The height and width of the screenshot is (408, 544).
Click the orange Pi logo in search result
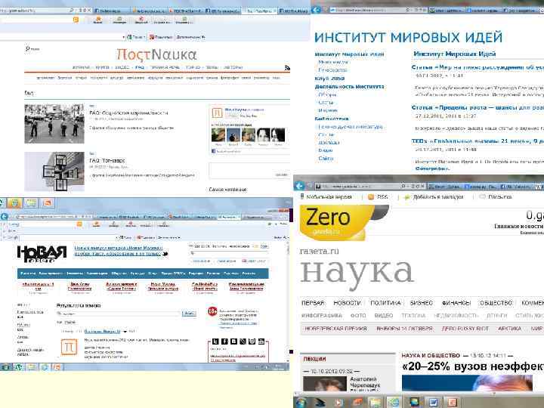[69, 347]
